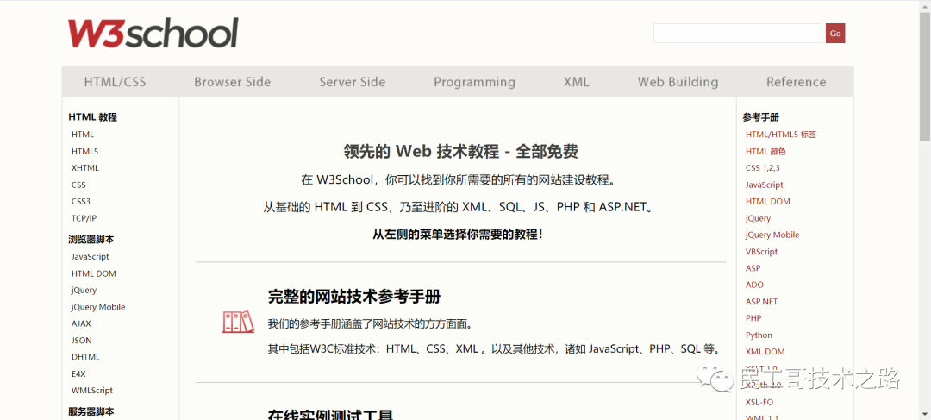This screenshot has width=931, height=420.
Task: Open XSL-FO reference link
Action: tap(759, 402)
